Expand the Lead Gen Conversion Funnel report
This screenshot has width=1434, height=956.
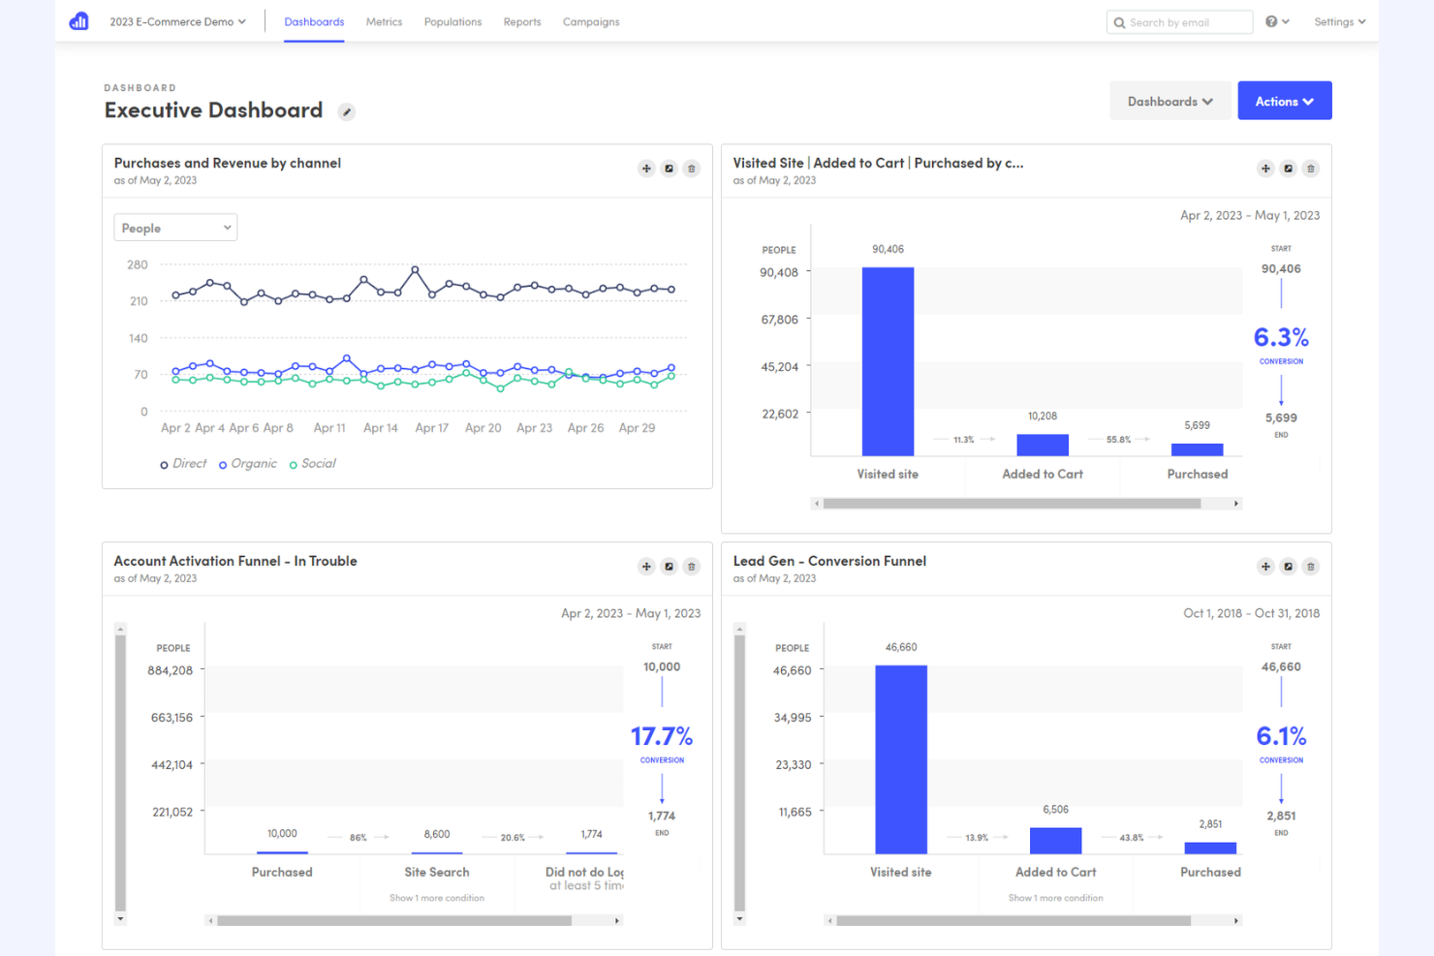(1288, 567)
